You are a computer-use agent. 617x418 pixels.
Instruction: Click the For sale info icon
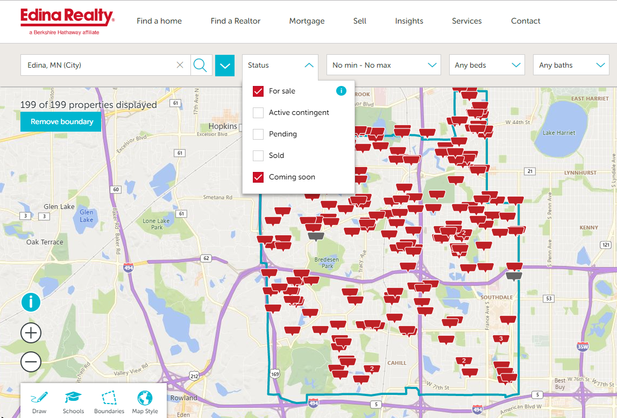[341, 91]
